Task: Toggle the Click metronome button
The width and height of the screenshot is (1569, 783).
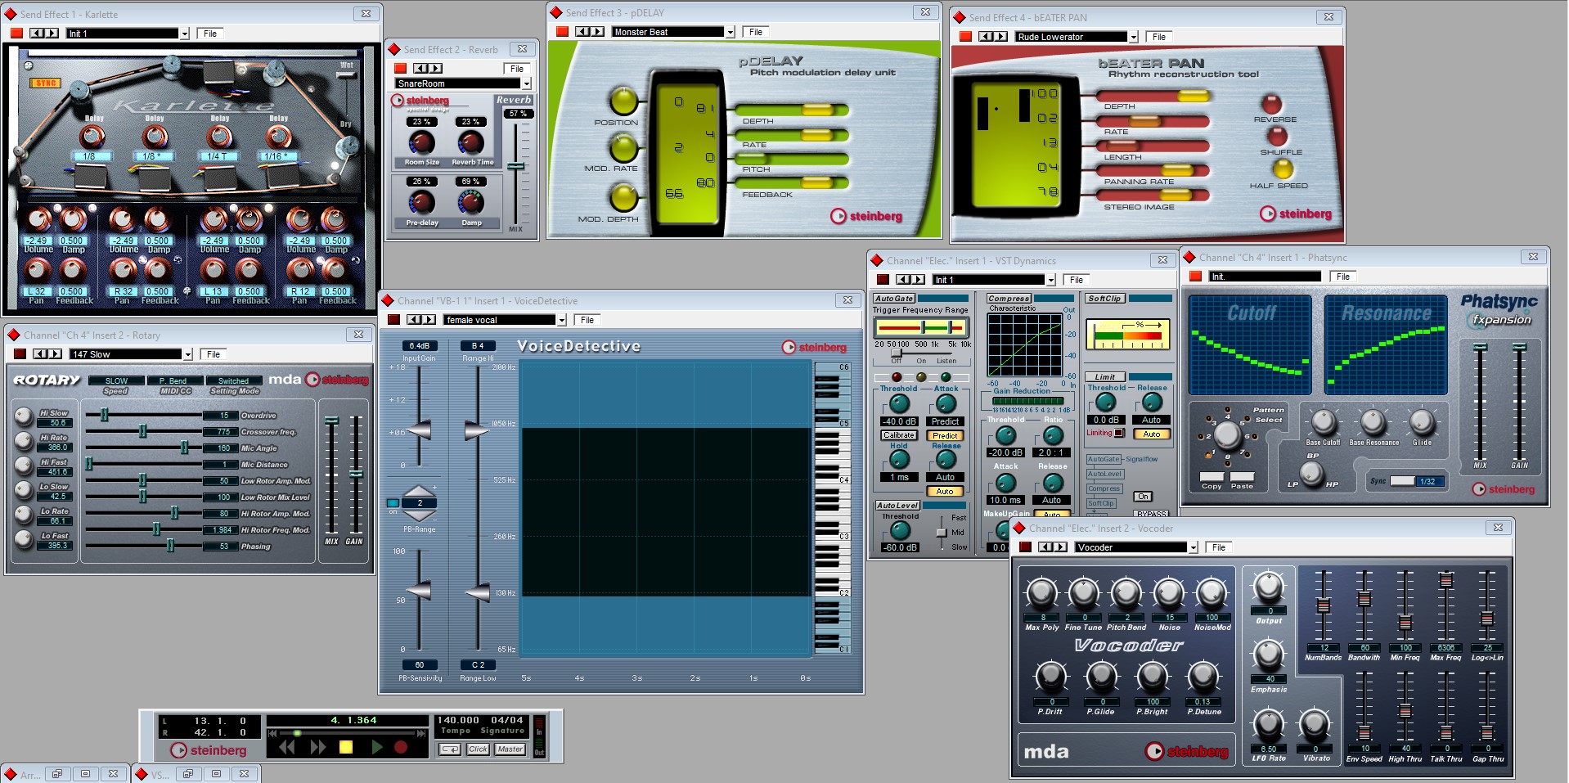Action: pos(479,749)
